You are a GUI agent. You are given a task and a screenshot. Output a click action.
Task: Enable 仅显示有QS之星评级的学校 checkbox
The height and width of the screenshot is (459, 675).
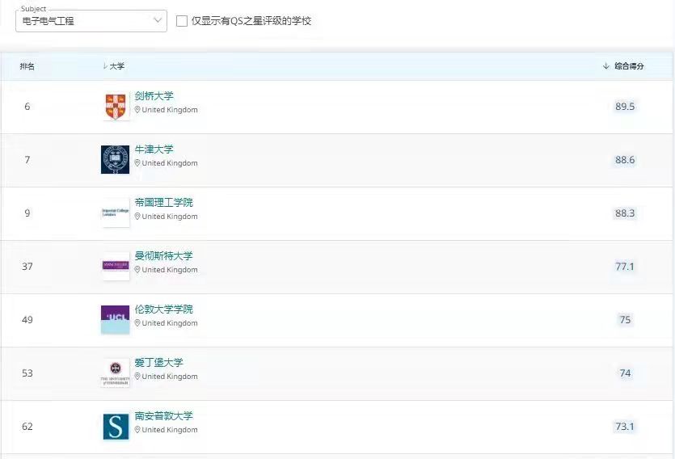coord(182,21)
